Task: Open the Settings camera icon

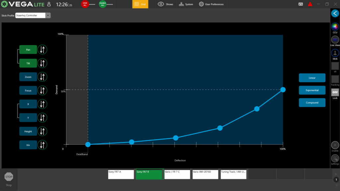Action: tap(335, 158)
